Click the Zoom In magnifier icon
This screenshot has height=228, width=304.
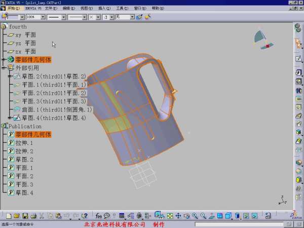coord(195,216)
